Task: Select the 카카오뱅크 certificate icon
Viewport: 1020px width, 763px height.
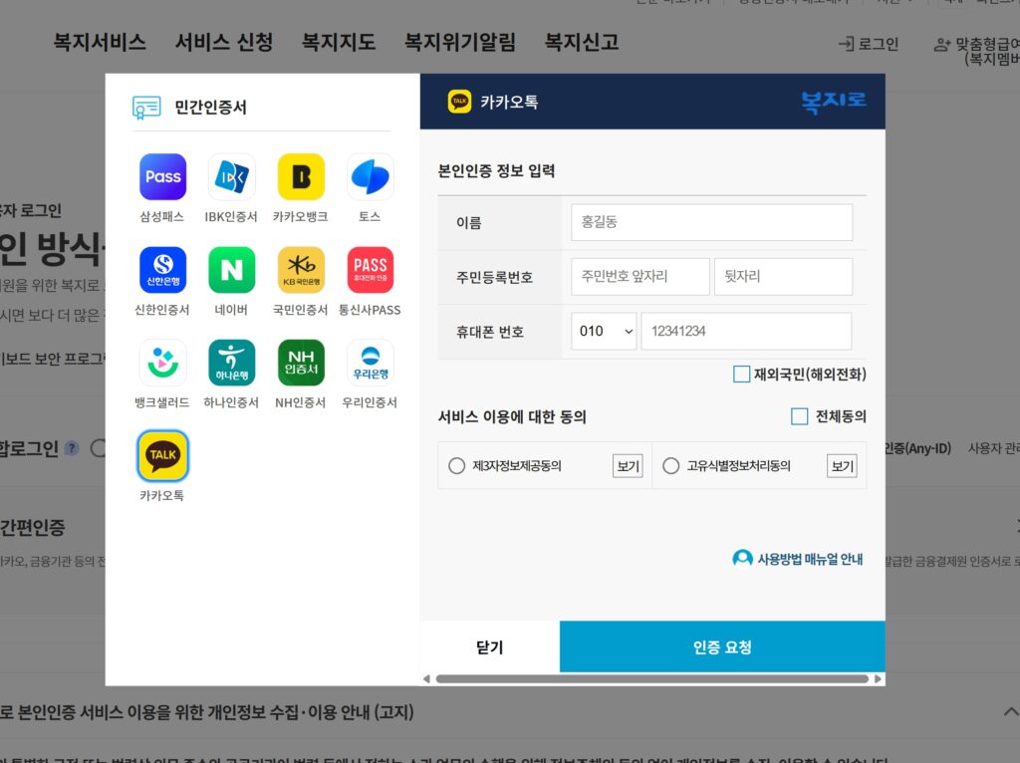Action: [301, 177]
